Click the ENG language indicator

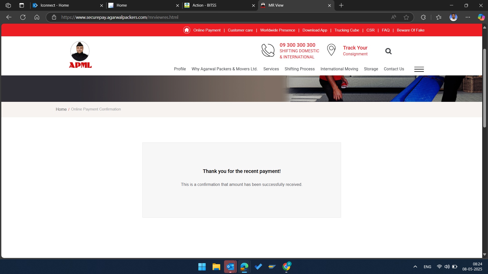(427, 267)
